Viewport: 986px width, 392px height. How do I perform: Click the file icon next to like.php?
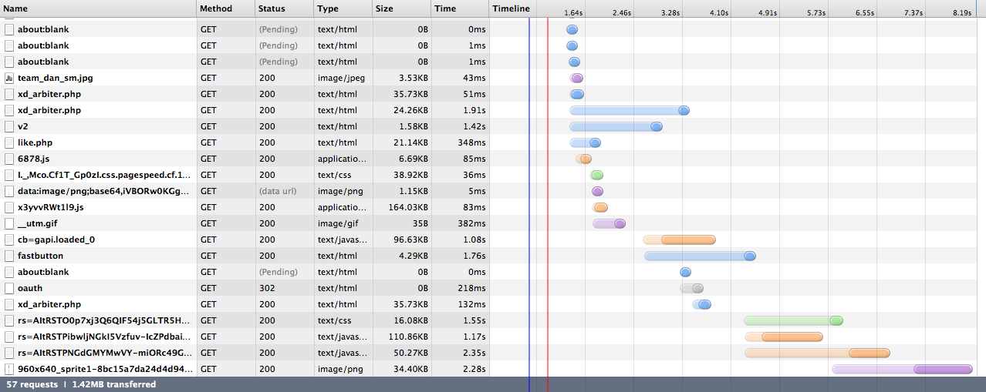tap(9, 142)
